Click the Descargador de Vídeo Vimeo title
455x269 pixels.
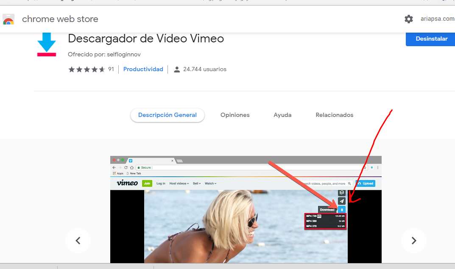click(146, 39)
